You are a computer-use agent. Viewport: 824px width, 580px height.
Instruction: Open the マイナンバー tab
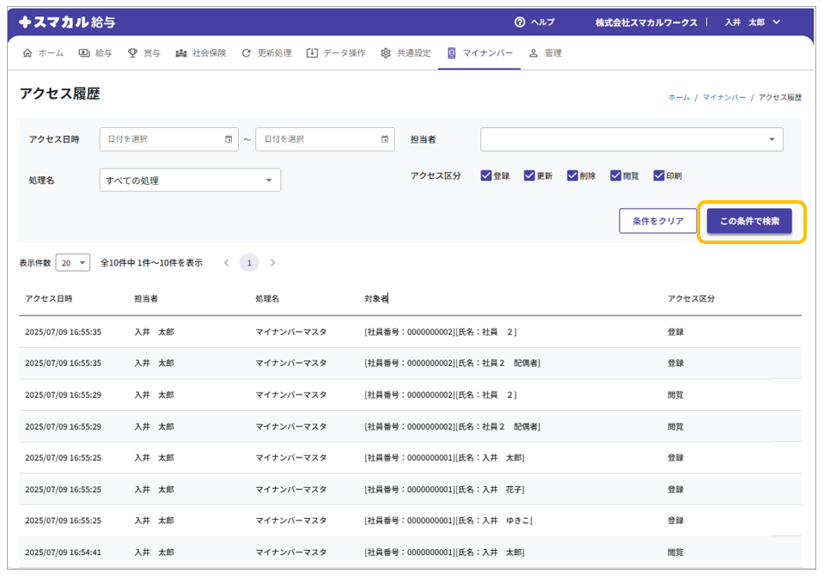point(479,53)
